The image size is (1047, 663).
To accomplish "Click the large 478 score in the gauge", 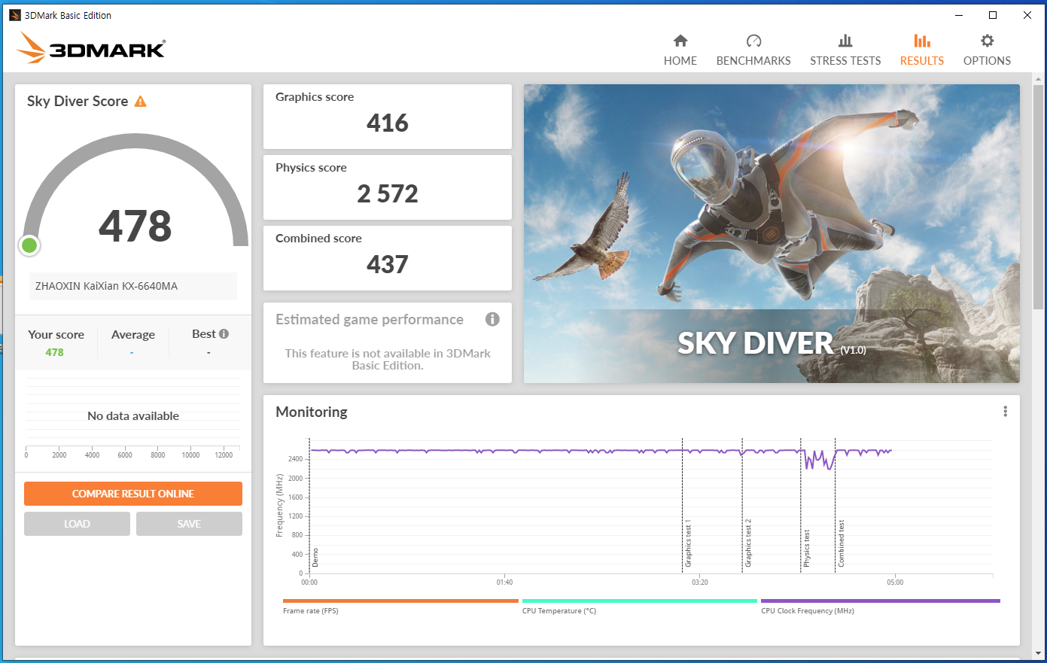I will pyautogui.click(x=135, y=226).
